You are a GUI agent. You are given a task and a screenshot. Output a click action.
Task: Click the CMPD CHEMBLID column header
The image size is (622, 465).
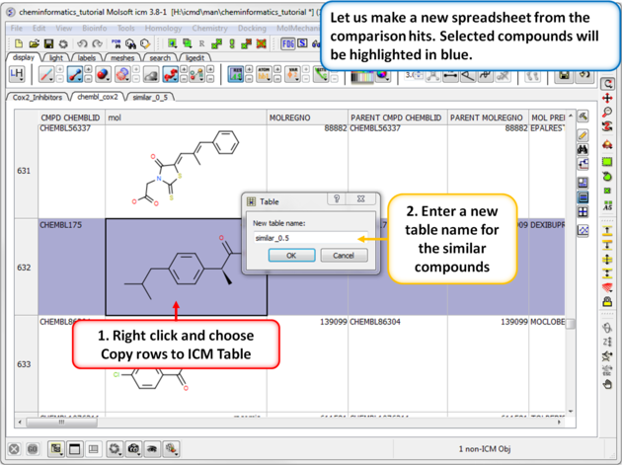[x=71, y=117]
